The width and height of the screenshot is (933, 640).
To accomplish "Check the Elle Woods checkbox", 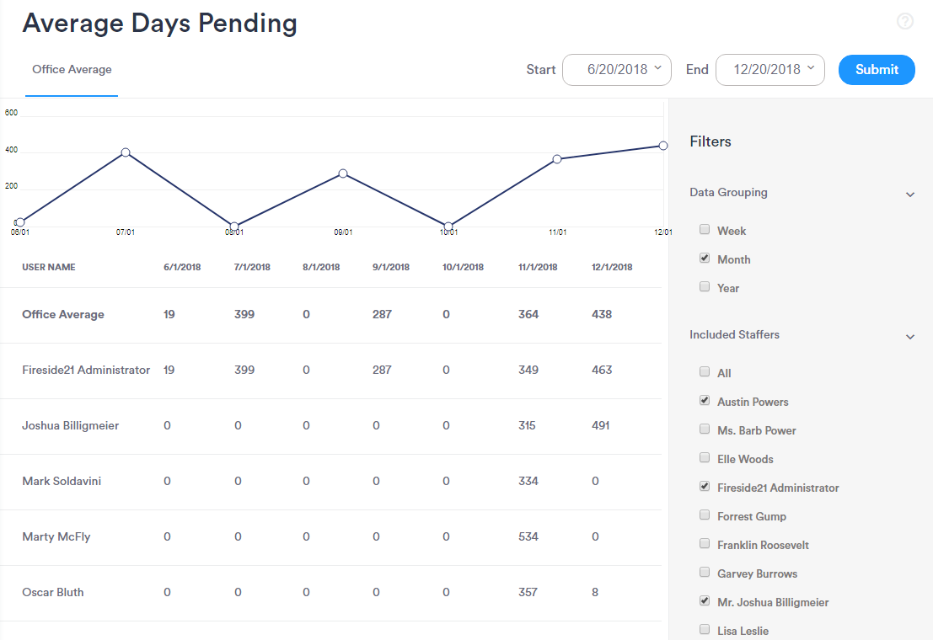I will pyautogui.click(x=704, y=457).
